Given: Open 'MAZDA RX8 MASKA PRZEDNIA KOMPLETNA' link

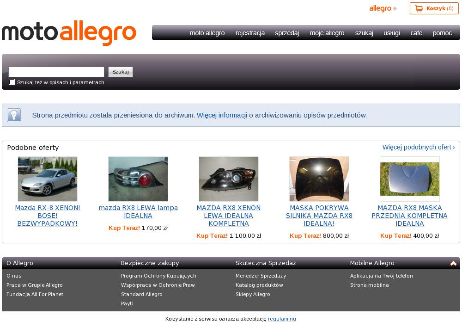Looking at the screenshot, I should pos(409,216).
